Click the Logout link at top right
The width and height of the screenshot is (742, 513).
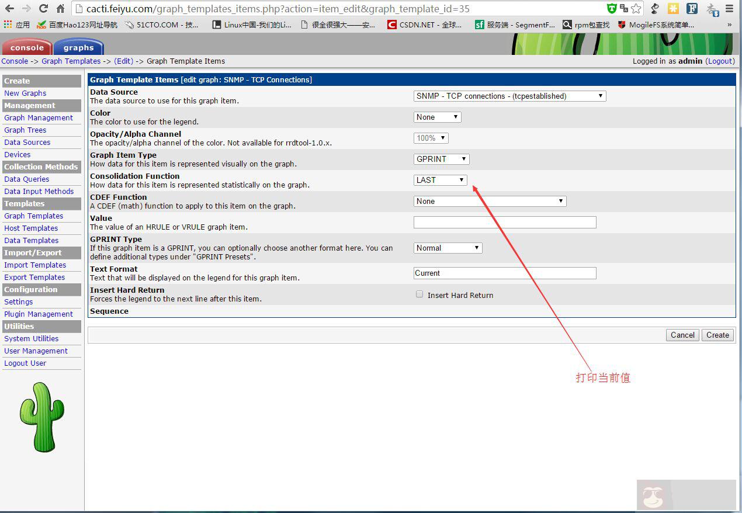(x=720, y=61)
